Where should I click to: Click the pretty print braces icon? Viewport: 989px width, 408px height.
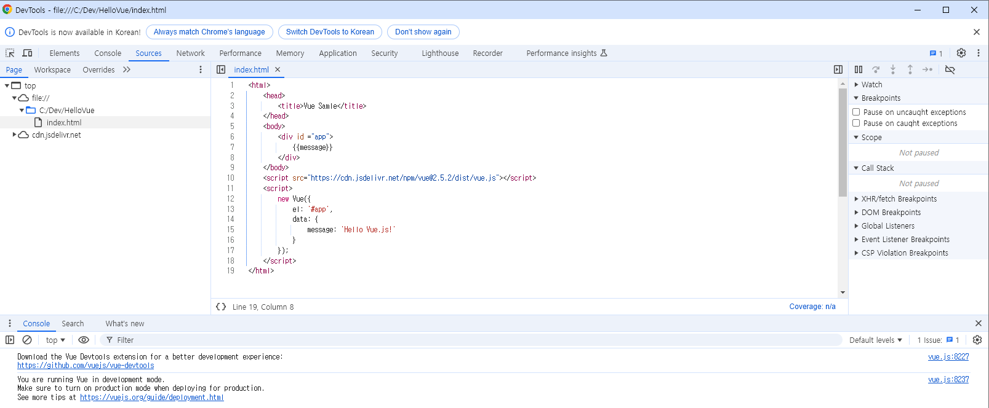221,307
